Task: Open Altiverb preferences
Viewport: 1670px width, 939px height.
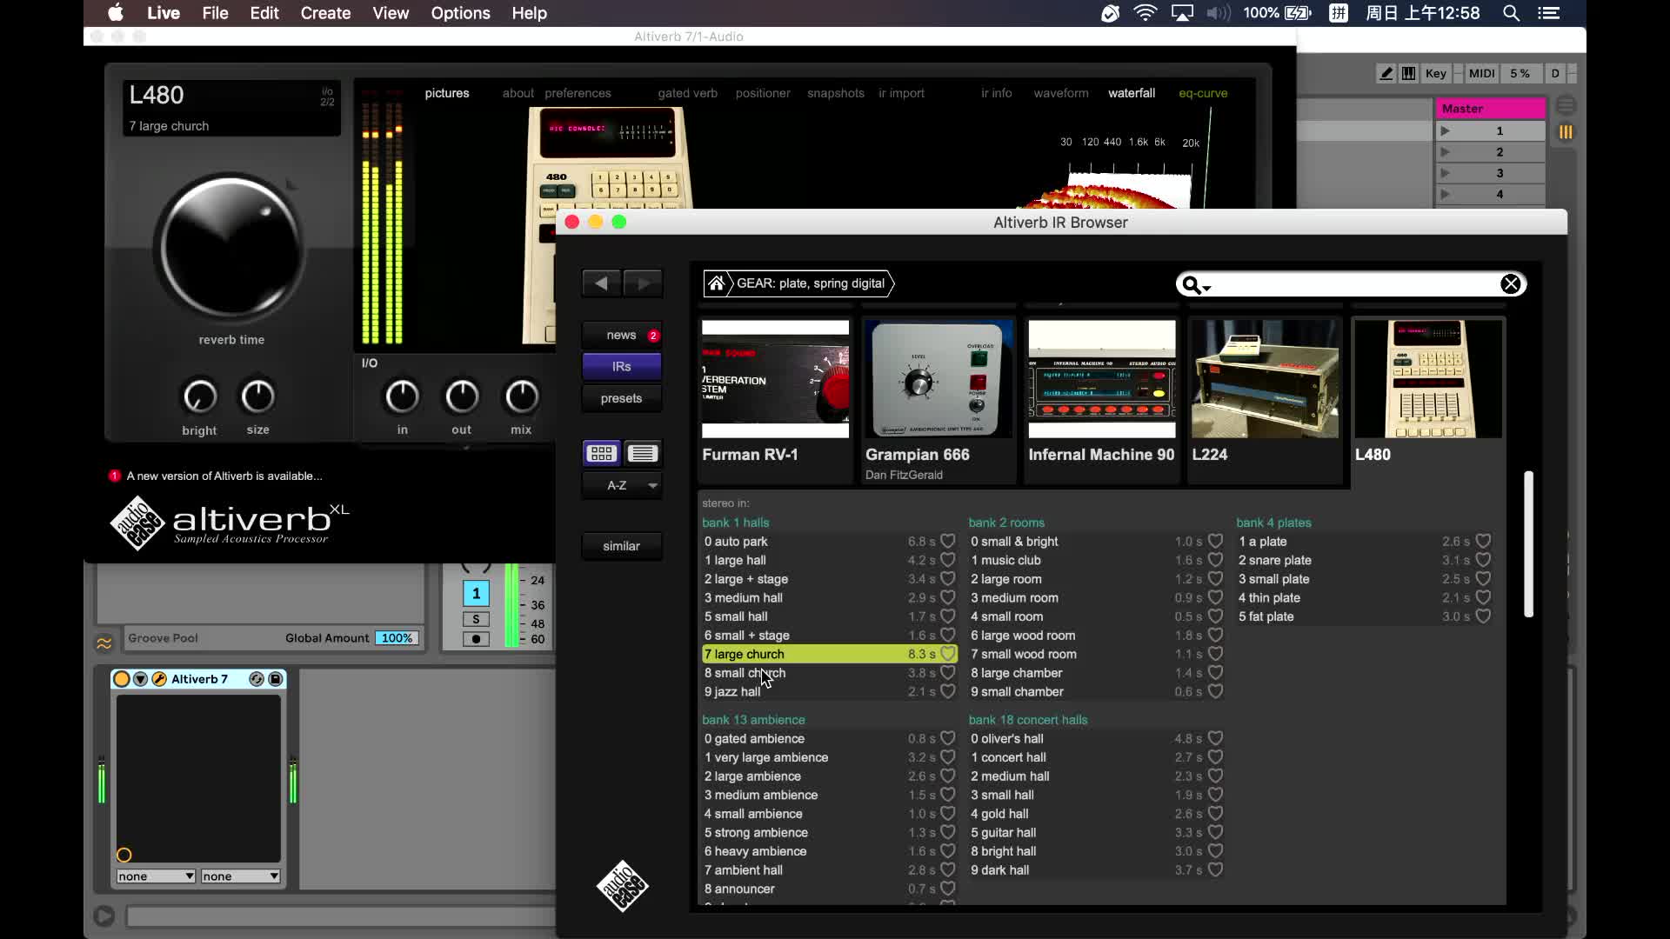Action: coord(578,93)
